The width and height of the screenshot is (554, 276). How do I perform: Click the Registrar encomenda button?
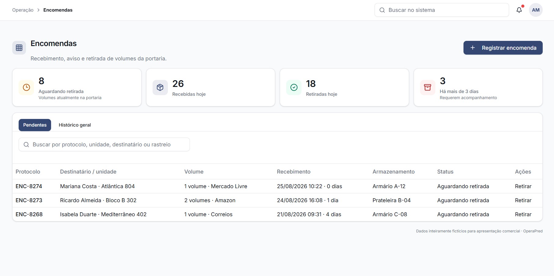click(x=503, y=48)
